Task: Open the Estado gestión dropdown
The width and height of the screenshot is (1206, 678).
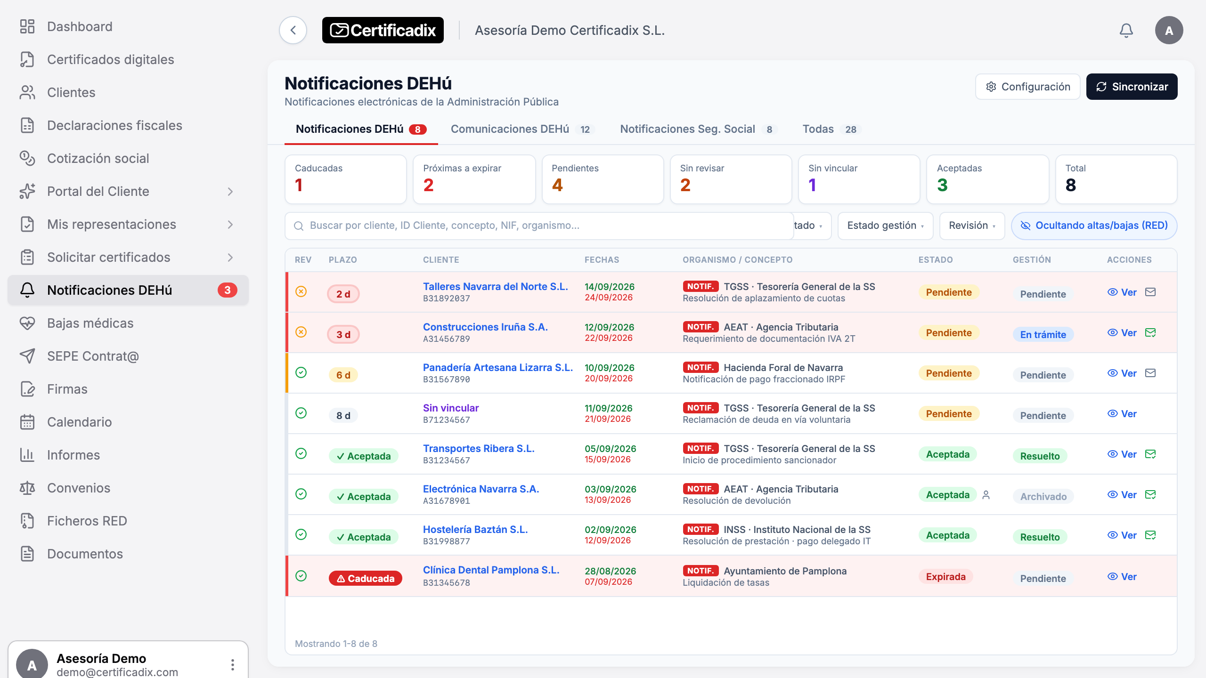Action: point(885,226)
